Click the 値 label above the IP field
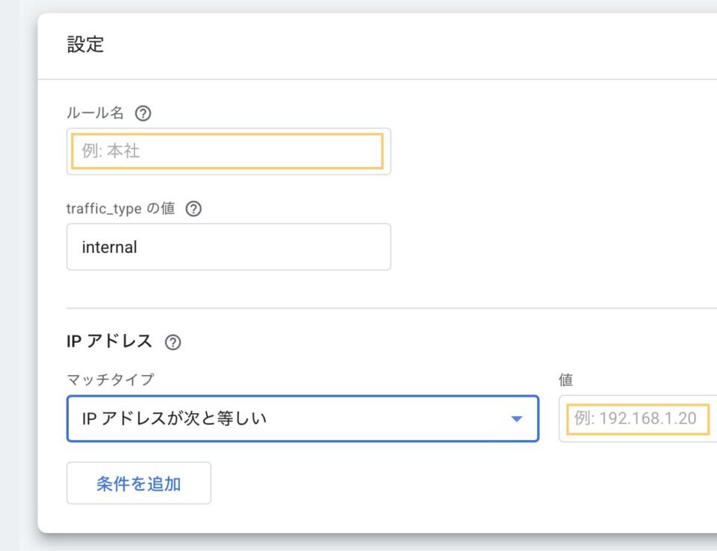717x551 pixels. click(x=565, y=380)
